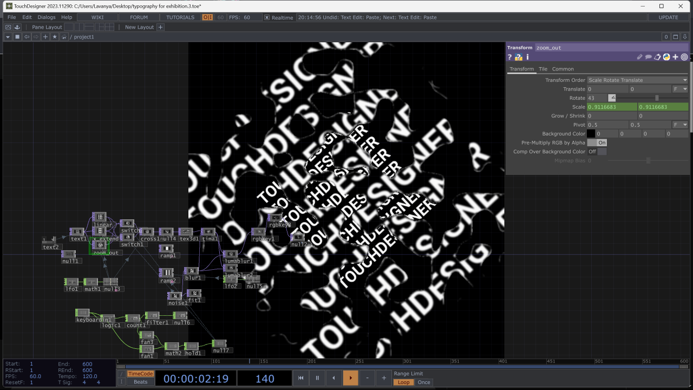693x390 pixels.
Task: Jump to home network icon in path bar
Action: 64,37
